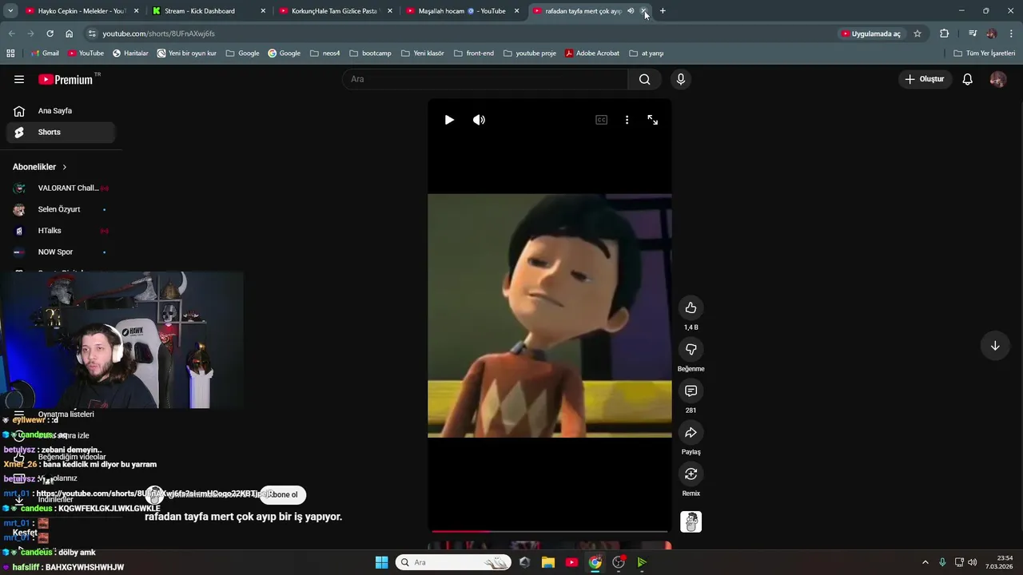Start voice search with the microphone
The height and width of the screenshot is (575, 1023).
point(681,79)
